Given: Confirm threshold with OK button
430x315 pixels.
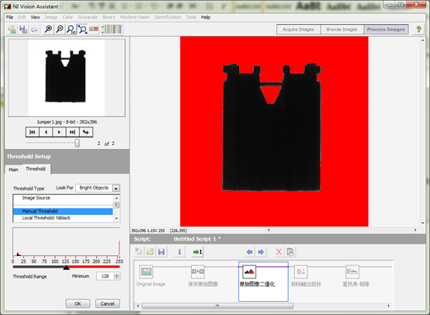Looking at the screenshot, I should click(78, 303).
